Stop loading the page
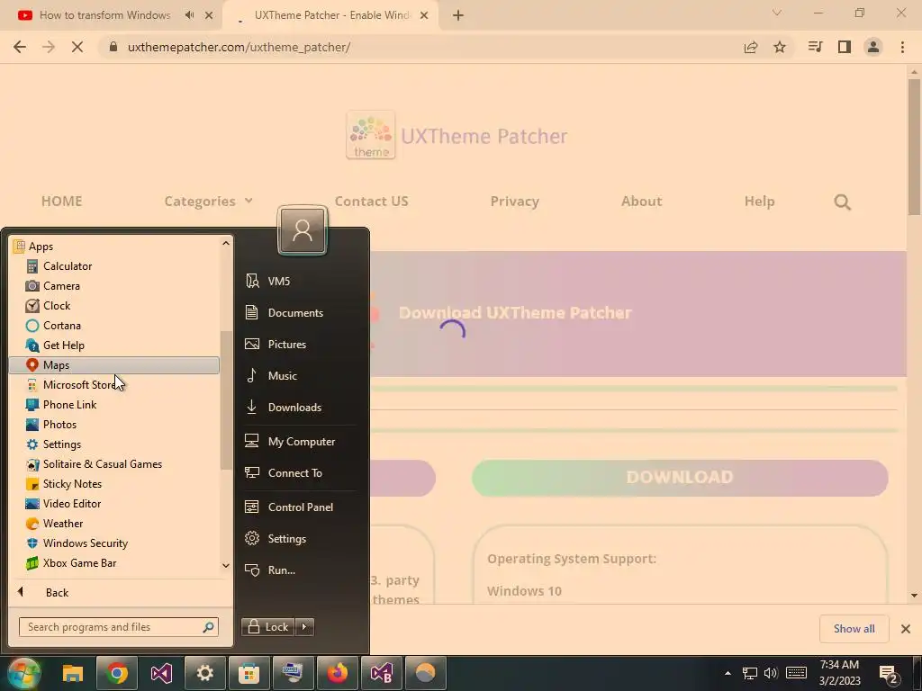This screenshot has width=922, height=691. pos(77,47)
